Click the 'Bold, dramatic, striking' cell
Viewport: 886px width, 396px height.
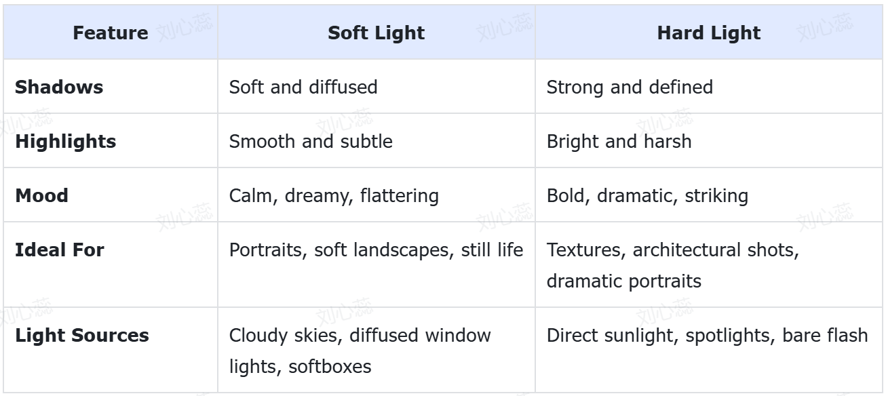point(647,195)
